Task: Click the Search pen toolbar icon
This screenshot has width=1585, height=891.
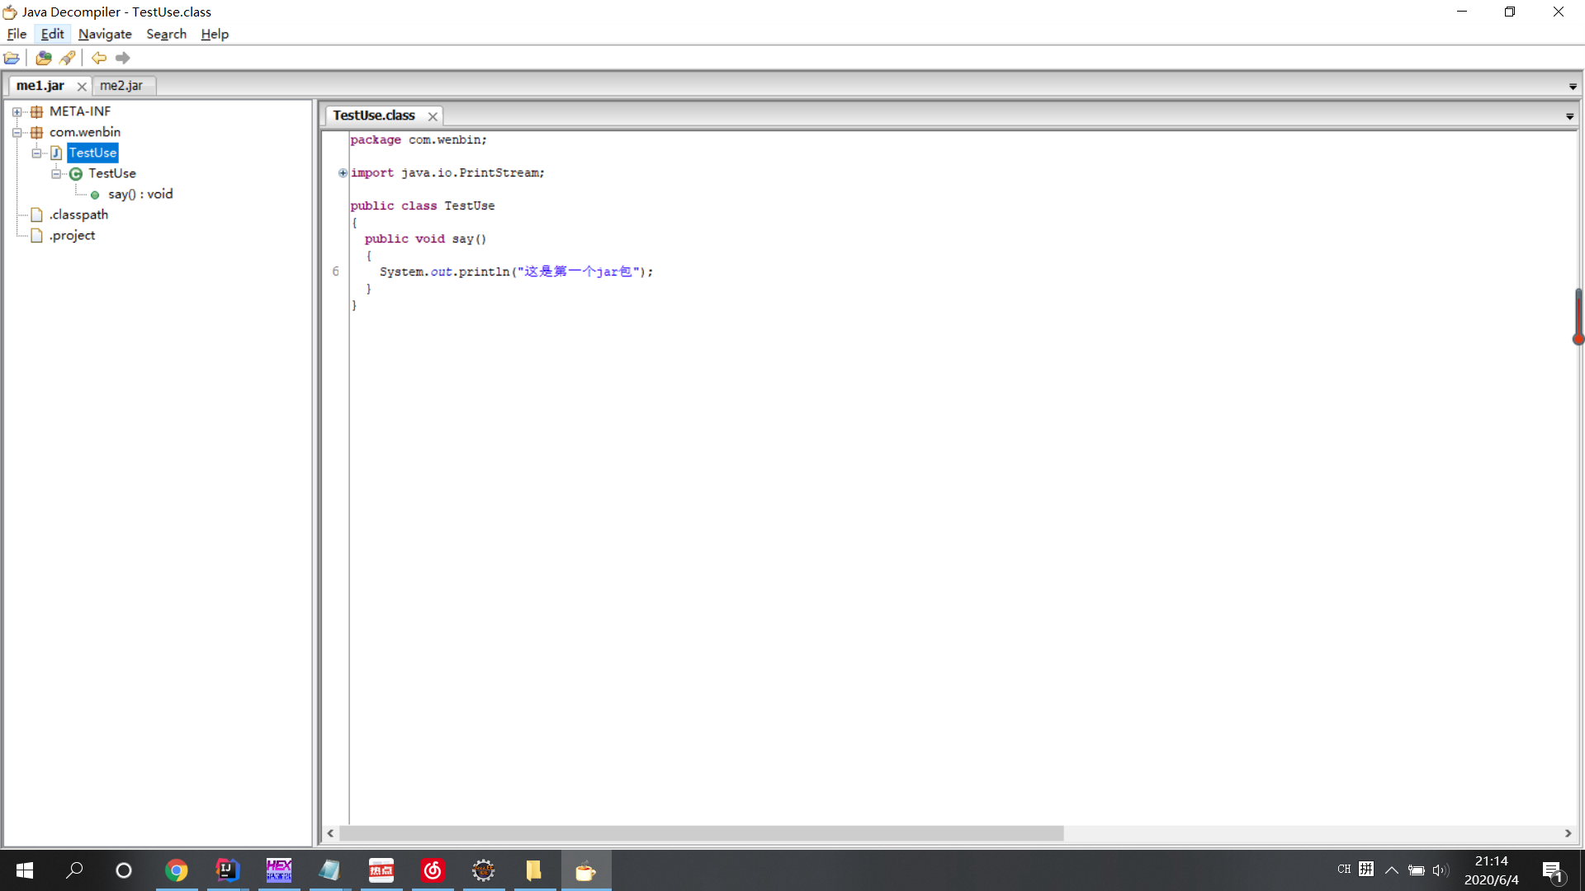Action: coord(68,58)
